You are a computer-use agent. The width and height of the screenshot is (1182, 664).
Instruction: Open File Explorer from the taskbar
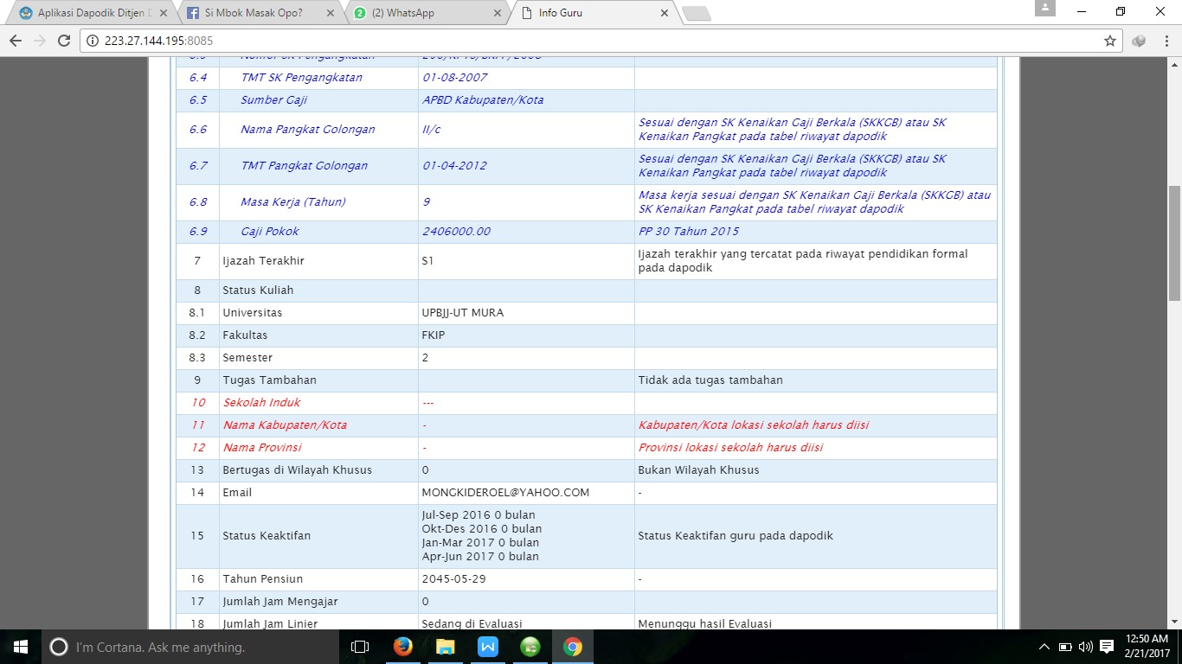point(445,647)
